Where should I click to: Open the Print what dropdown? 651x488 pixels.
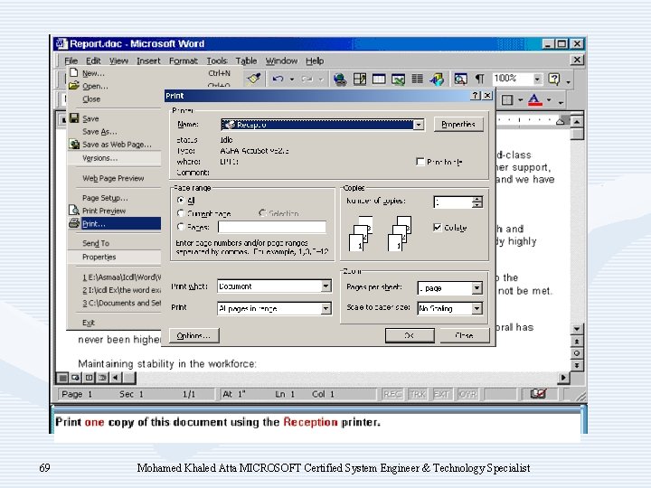click(x=325, y=286)
